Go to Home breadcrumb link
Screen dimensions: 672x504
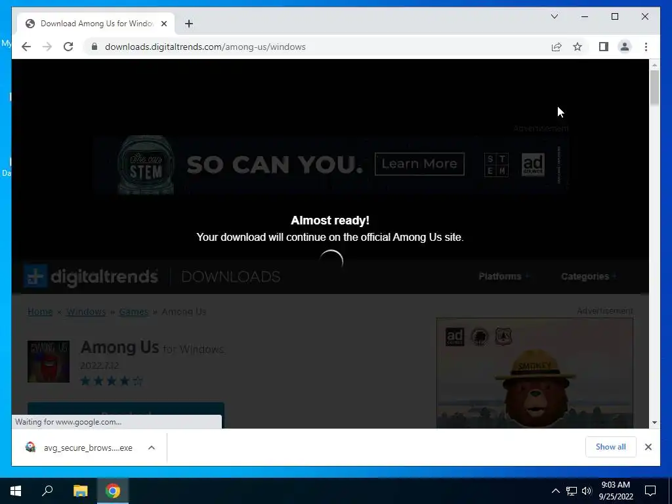40,312
